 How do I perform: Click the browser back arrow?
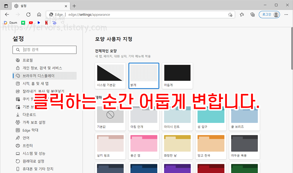(x=7, y=15)
